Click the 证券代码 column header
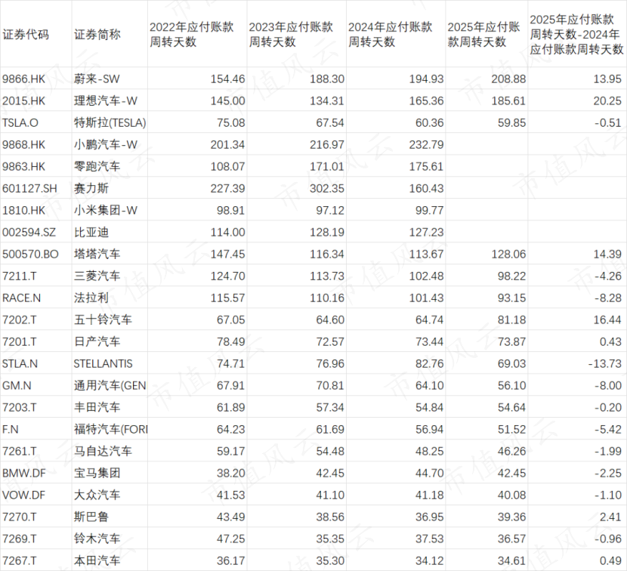The width and height of the screenshot is (627, 571). (26, 35)
